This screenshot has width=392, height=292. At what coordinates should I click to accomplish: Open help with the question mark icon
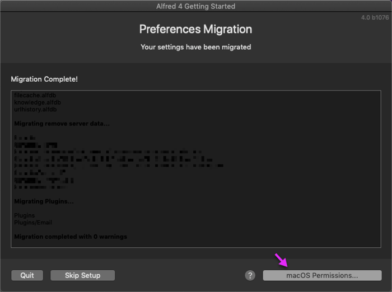[250, 275]
